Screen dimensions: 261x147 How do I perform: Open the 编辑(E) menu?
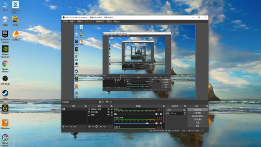pyautogui.click(x=73, y=22)
